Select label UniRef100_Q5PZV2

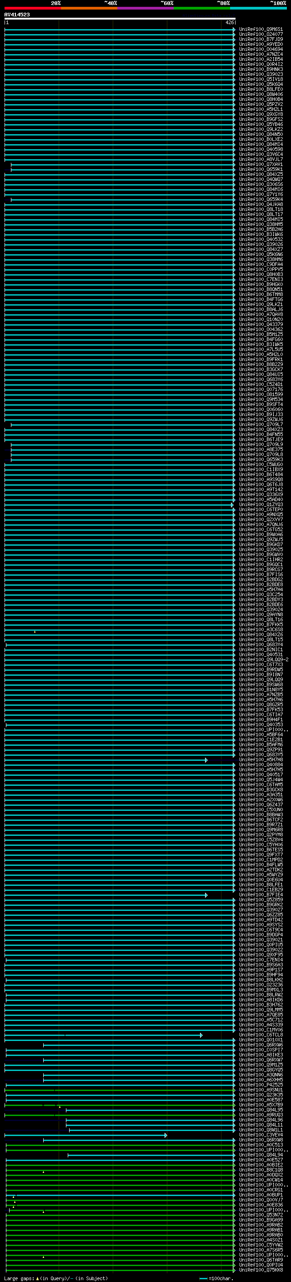[261, 105]
